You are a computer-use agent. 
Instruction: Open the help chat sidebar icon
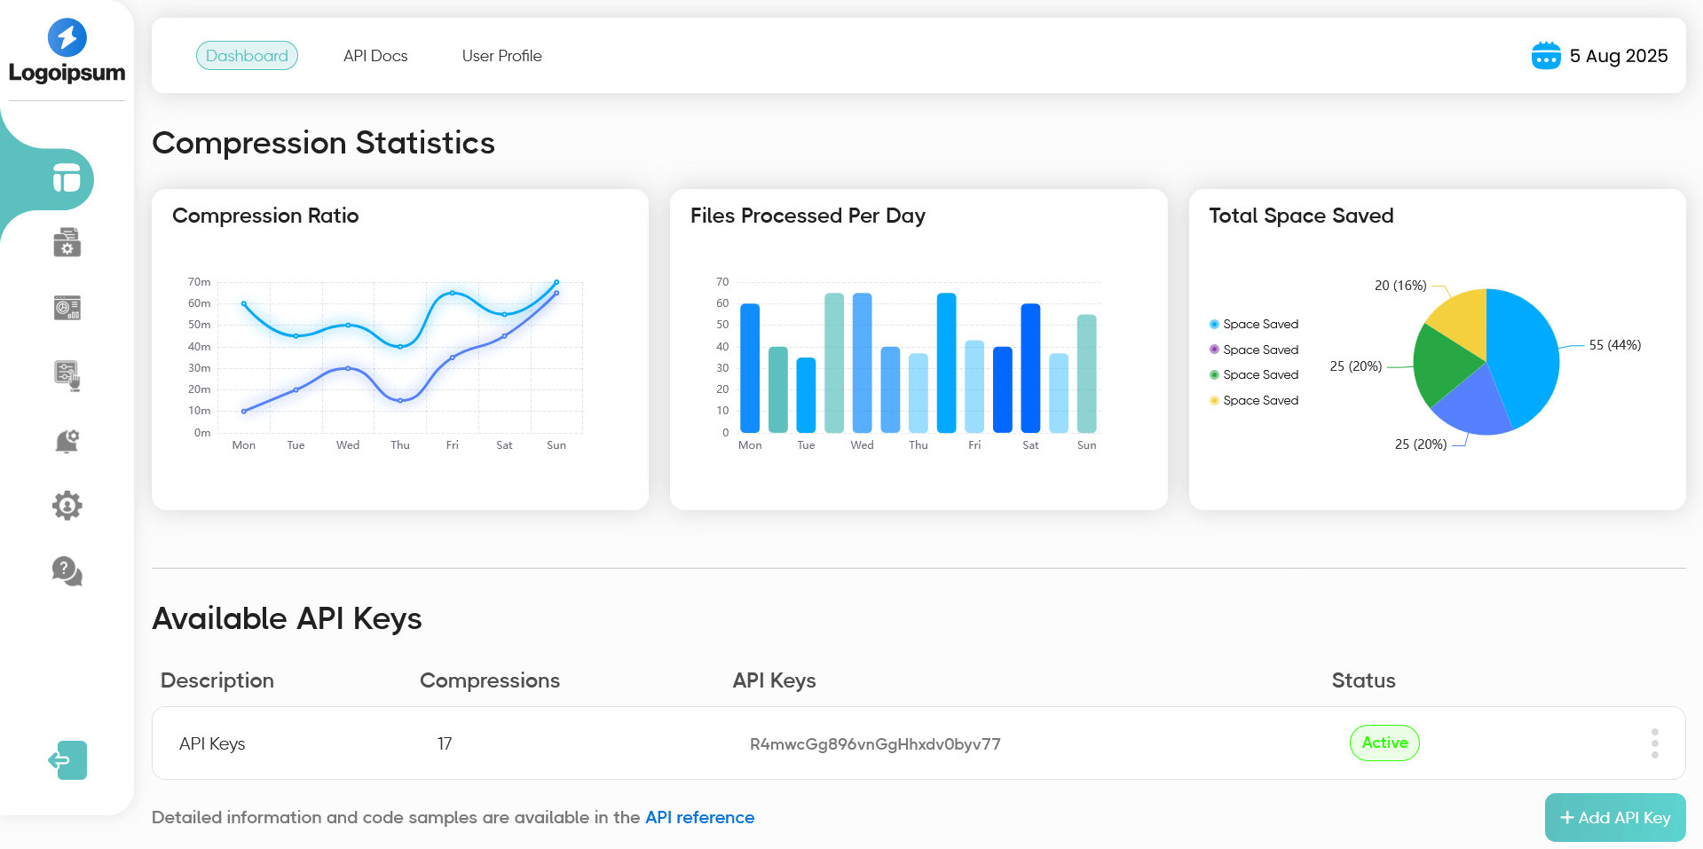[x=67, y=571]
